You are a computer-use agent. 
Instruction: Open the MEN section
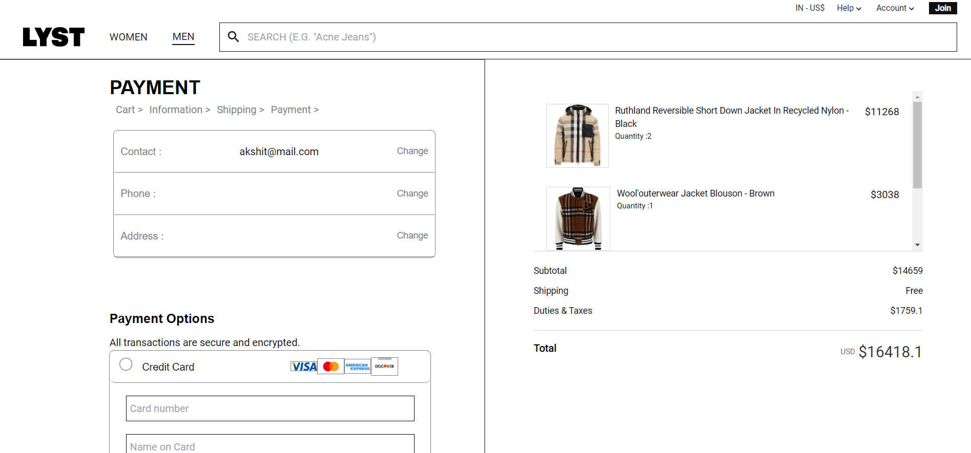click(183, 37)
